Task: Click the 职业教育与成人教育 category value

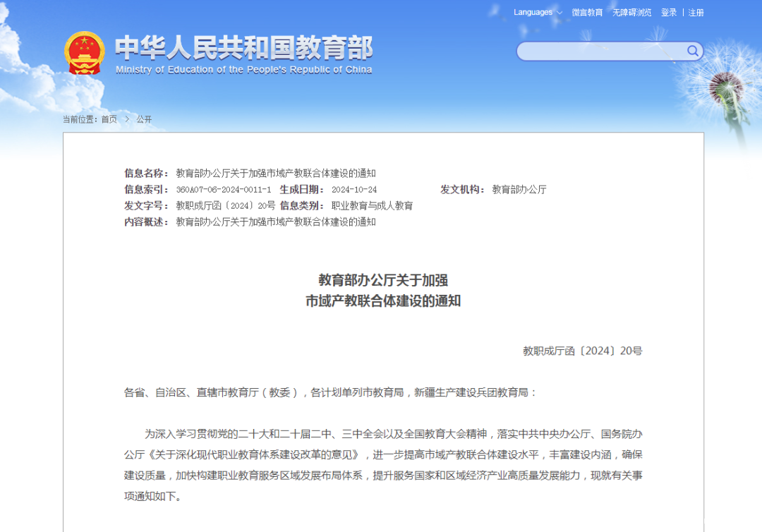Action: [x=372, y=206]
